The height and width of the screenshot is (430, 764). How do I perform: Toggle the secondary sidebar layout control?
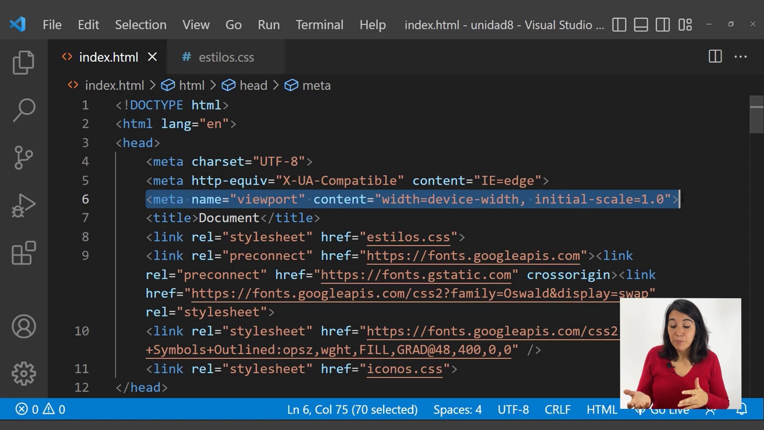pos(662,25)
